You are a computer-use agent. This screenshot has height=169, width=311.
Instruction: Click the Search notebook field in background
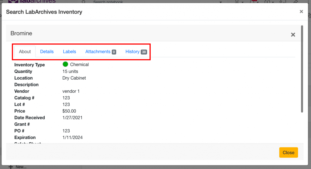(x=108, y=2)
